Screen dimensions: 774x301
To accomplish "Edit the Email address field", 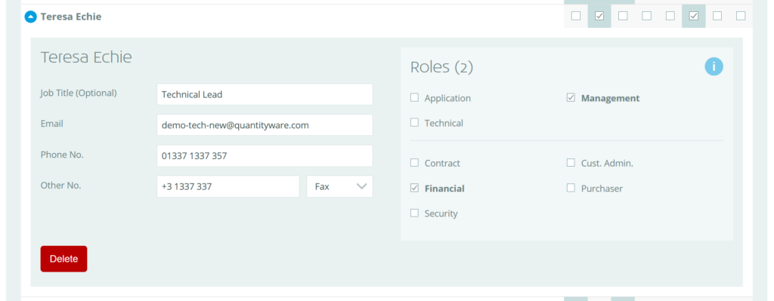I will pos(265,125).
